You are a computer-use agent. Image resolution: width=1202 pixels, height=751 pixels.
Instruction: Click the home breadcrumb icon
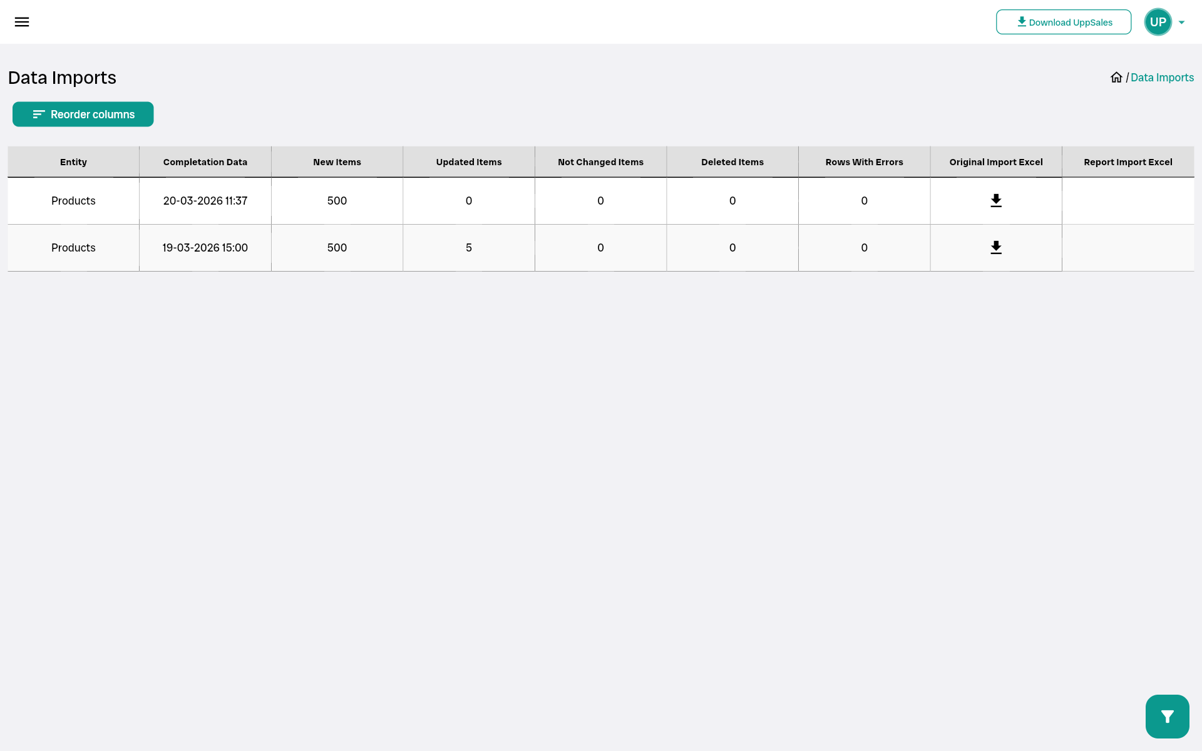tap(1117, 76)
